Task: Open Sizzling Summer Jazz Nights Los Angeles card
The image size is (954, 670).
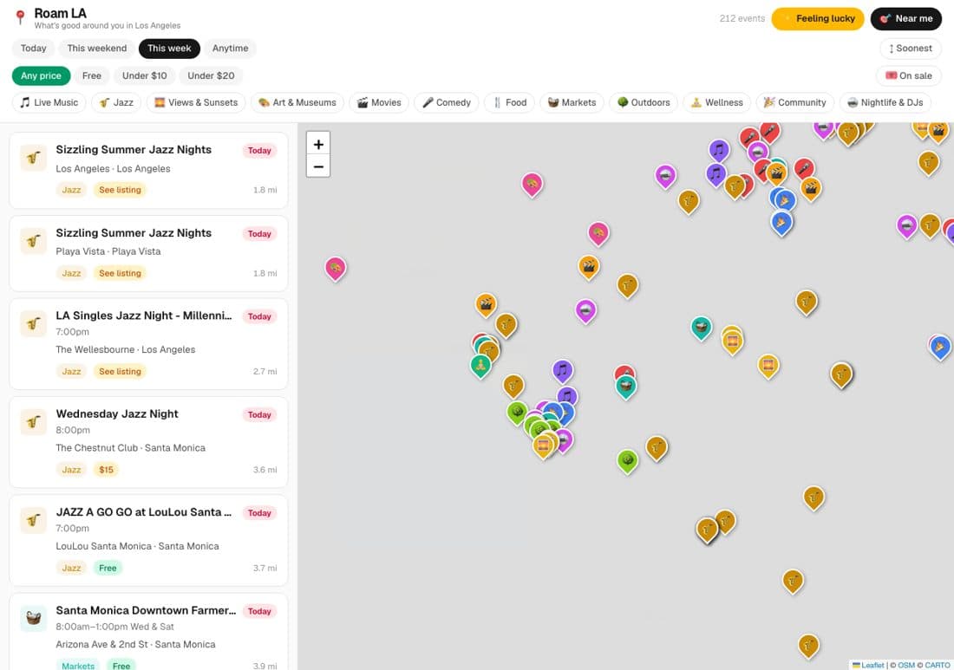Action: click(148, 170)
